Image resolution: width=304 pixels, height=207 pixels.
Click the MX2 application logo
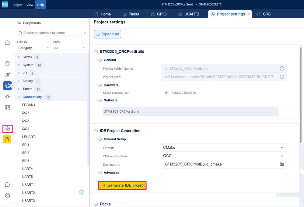[5, 5]
